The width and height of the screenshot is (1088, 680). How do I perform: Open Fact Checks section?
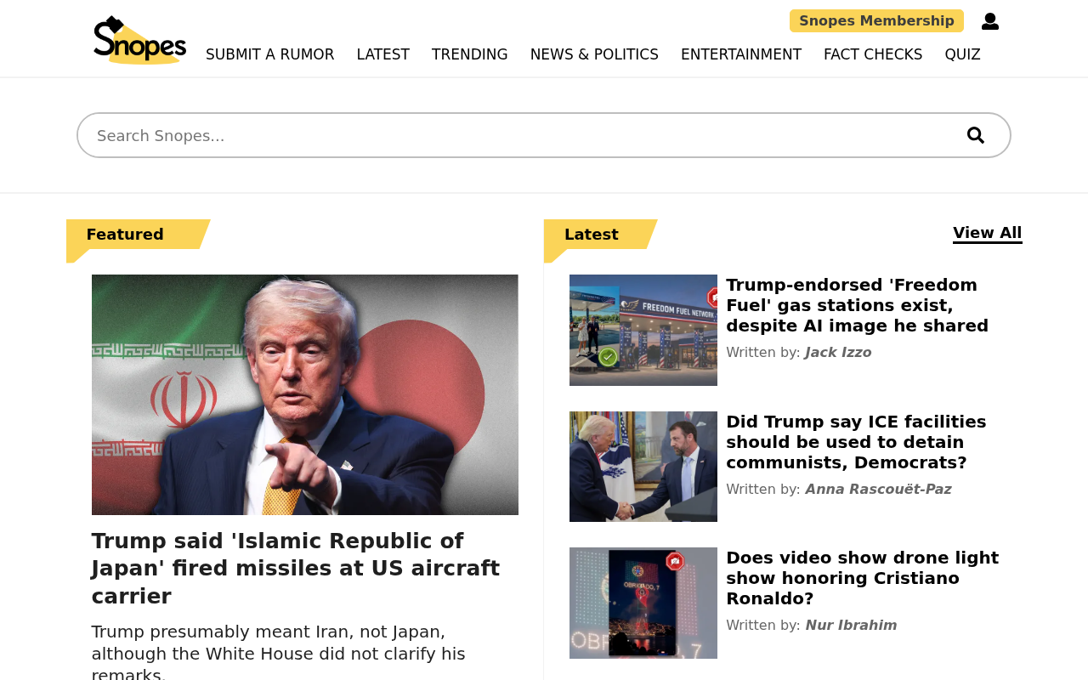[x=873, y=54]
